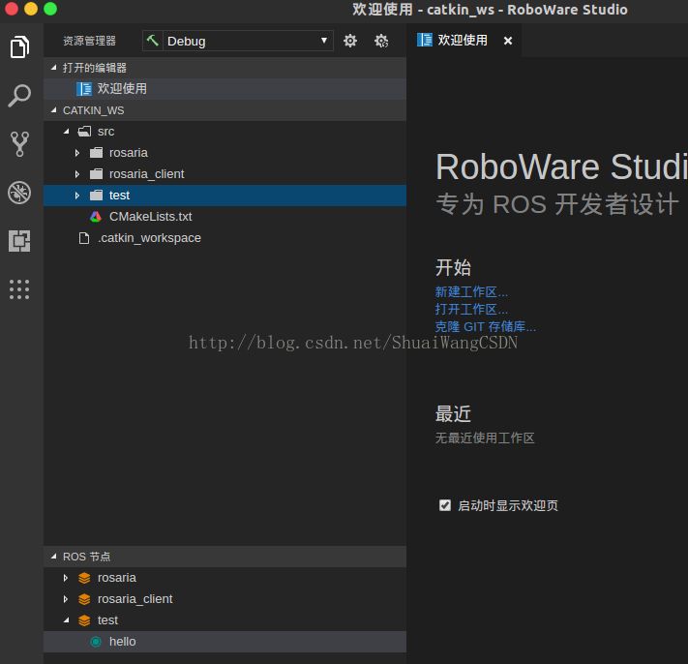The height and width of the screenshot is (664, 688).
Task: Click the first gear icon beside Debug dropdown
Action: 350,41
